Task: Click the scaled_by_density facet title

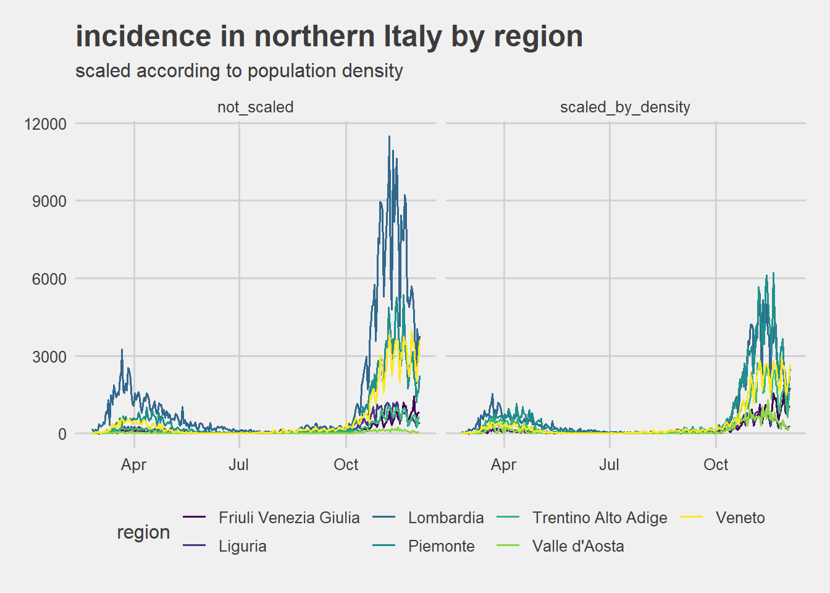Action: click(624, 107)
